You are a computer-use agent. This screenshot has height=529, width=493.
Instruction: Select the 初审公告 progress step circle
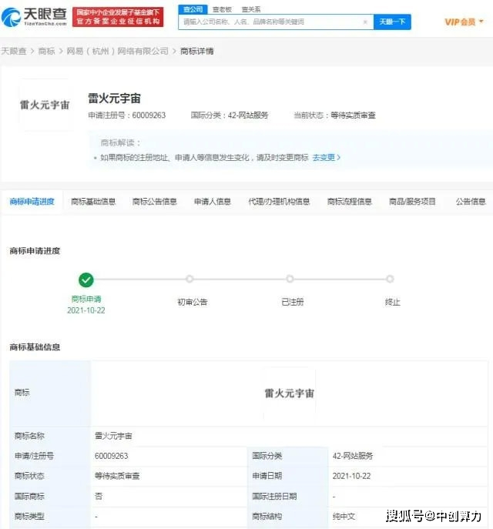point(189,279)
